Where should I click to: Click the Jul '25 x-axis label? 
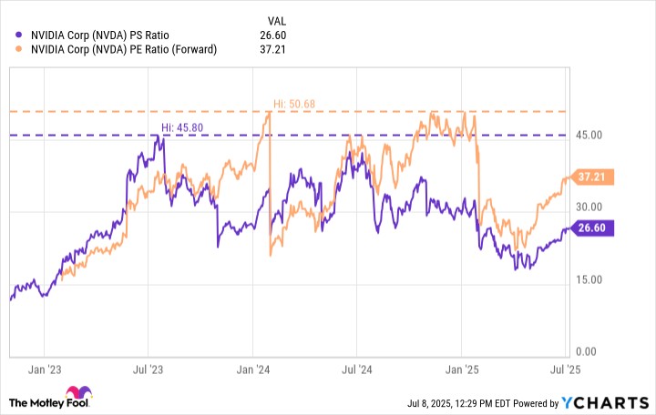(566, 369)
